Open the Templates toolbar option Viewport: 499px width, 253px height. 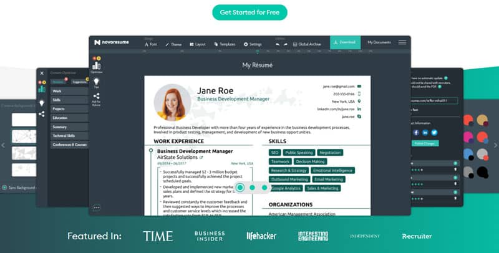point(225,44)
